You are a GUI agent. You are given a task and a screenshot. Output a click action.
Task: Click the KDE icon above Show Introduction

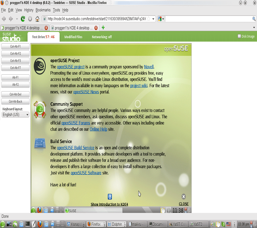pyautogui.click(x=110, y=197)
